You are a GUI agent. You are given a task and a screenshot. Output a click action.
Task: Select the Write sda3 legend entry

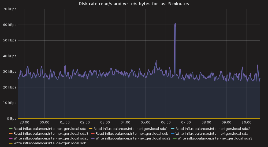pyautogui.click(x=215, y=138)
